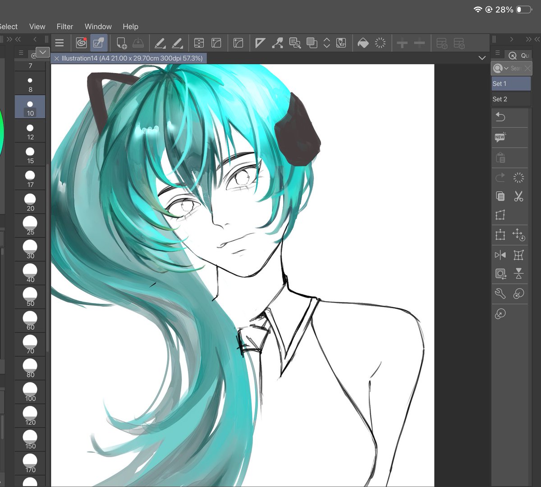Click the Scale/Rotate transform icon
Screen dimensions: 541x487
500,235
